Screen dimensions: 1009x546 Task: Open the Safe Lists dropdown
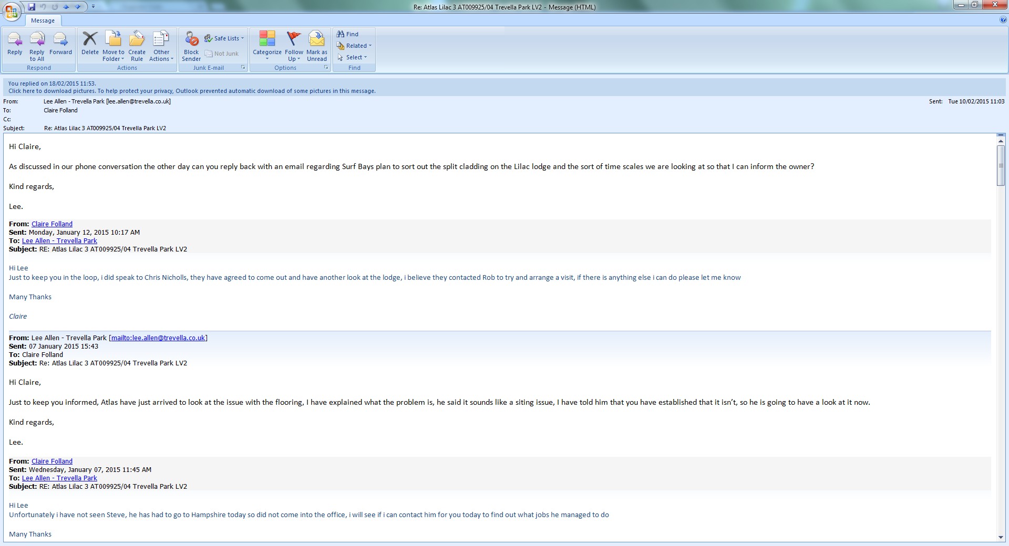coord(224,38)
